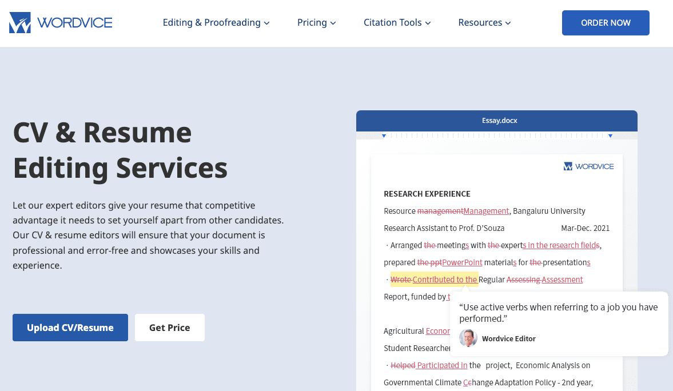Screen dimensions: 673x391
Task: Click the right indent marker on the ruler
Action: click(x=610, y=135)
